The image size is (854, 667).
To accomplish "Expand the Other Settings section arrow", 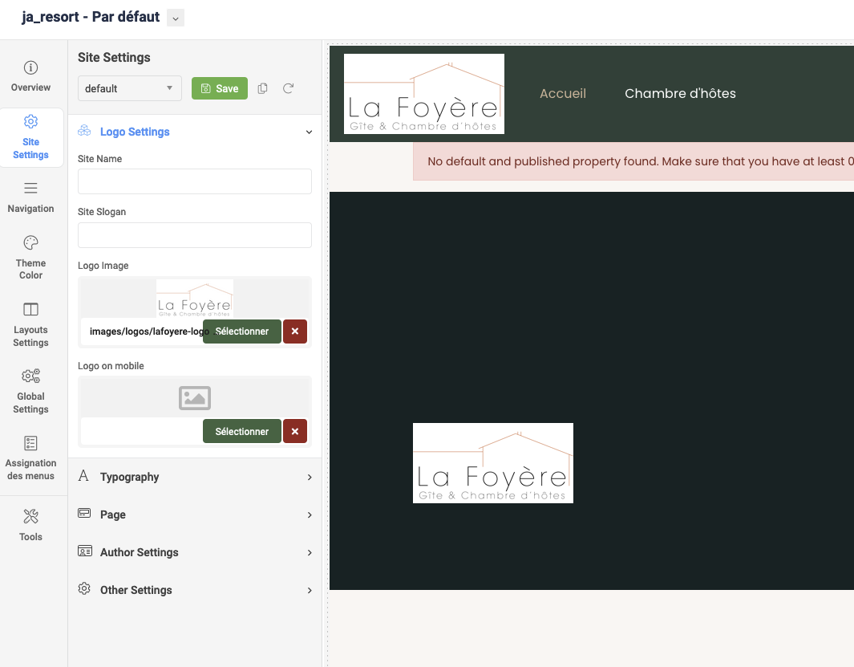I will click(310, 591).
